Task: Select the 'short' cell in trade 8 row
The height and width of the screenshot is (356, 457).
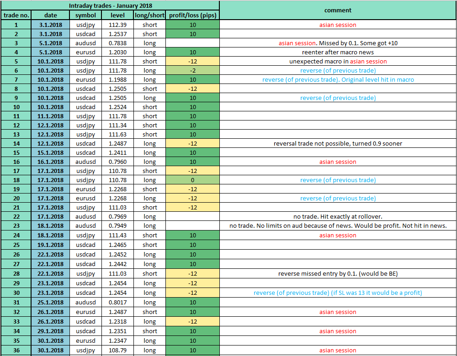Action: [149, 89]
